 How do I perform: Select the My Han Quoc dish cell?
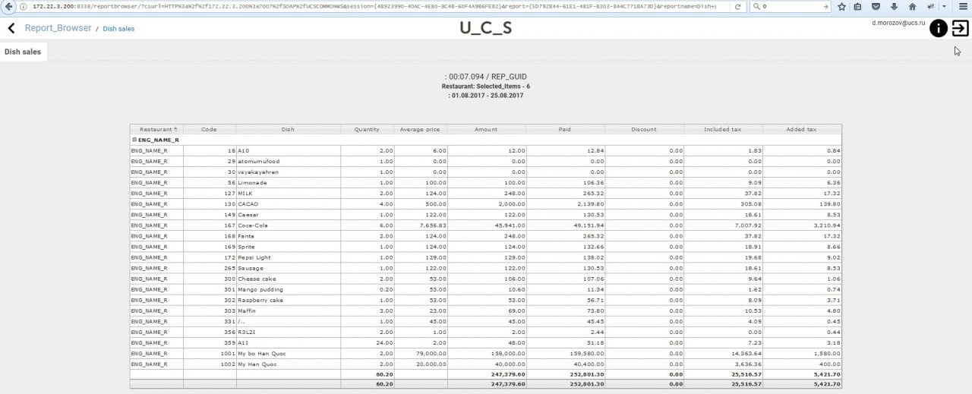[288, 364]
